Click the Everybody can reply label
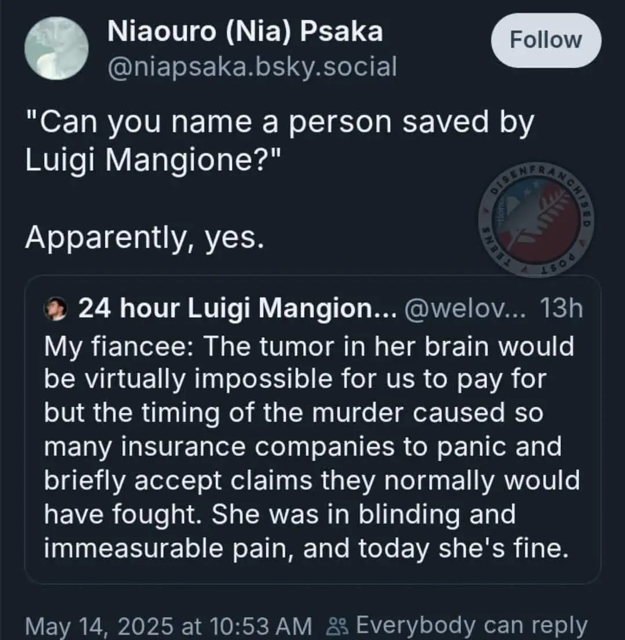Screen dimensions: 625x640 (471, 626)
